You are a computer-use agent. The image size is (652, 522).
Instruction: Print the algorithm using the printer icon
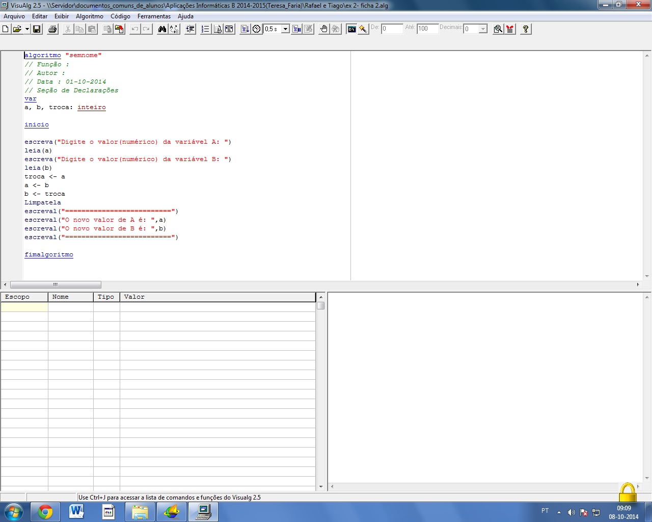[x=52, y=29]
